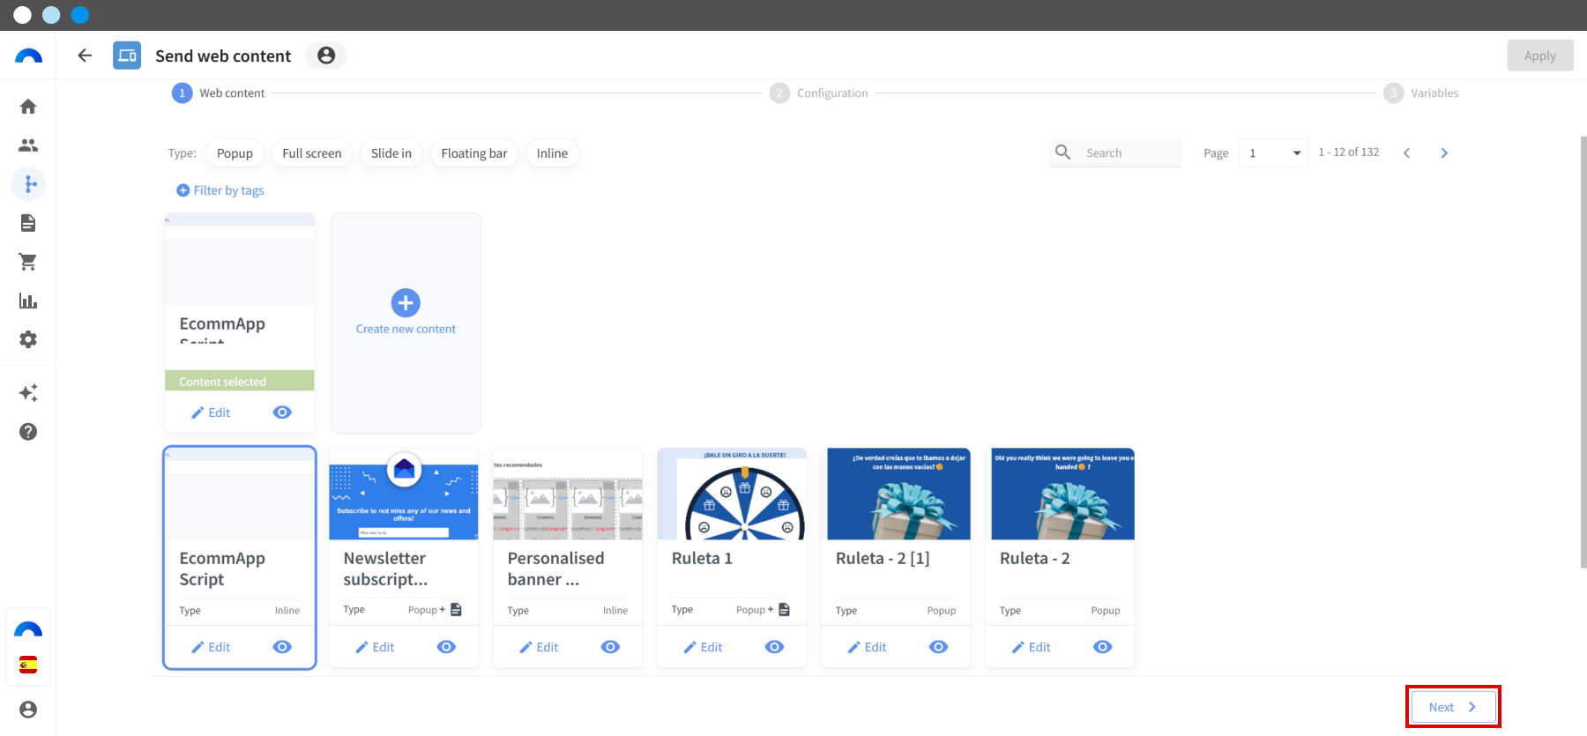
Task: Filter by Slide in type
Action: 391,153
